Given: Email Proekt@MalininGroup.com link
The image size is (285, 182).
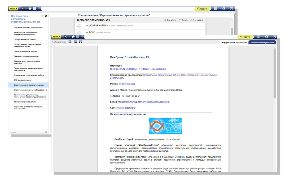Looking at the screenshot, I should pyautogui.click(x=156, y=102).
